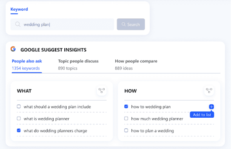Click the magnifier icon inside keyword field

pyautogui.click(x=18, y=24)
